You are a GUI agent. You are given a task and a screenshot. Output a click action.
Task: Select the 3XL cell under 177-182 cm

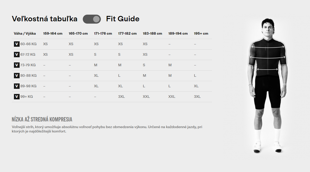click(121, 97)
